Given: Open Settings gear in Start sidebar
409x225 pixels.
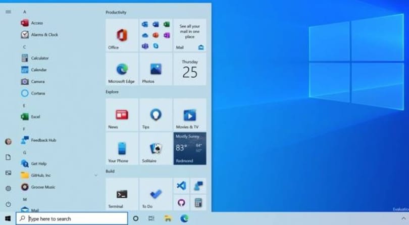Looking at the screenshot, I should [x=9, y=189].
